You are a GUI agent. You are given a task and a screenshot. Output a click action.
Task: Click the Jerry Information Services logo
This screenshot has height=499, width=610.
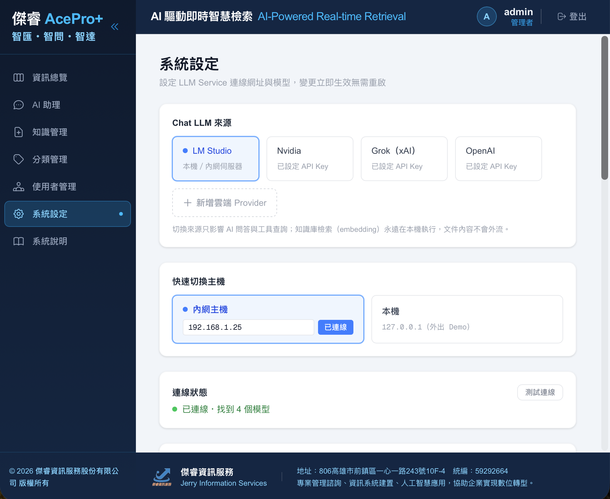point(162,477)
